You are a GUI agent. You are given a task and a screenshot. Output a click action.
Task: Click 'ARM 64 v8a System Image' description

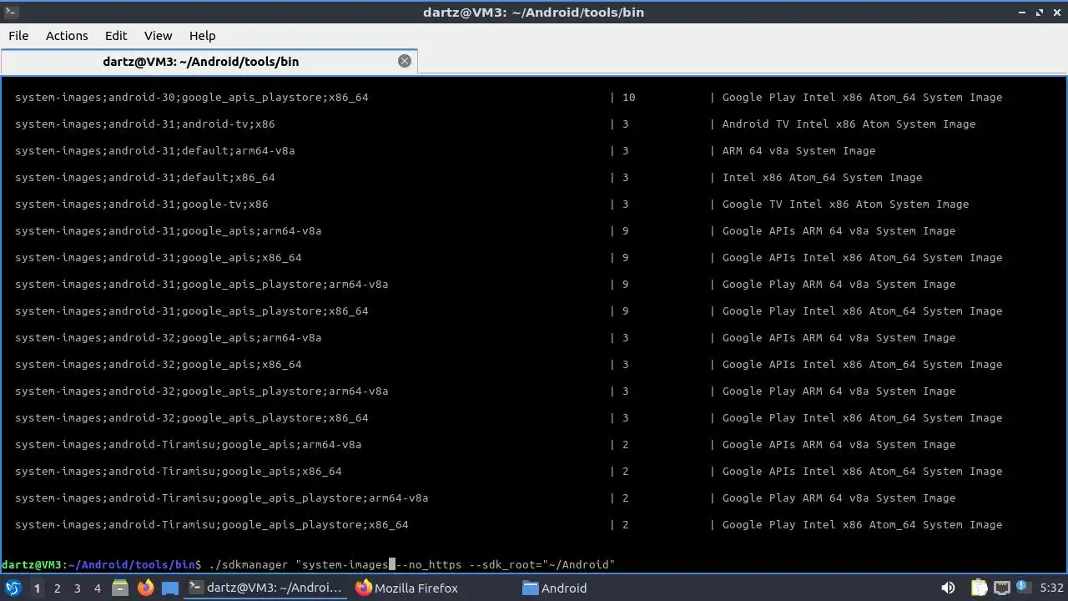coord(798,150)
